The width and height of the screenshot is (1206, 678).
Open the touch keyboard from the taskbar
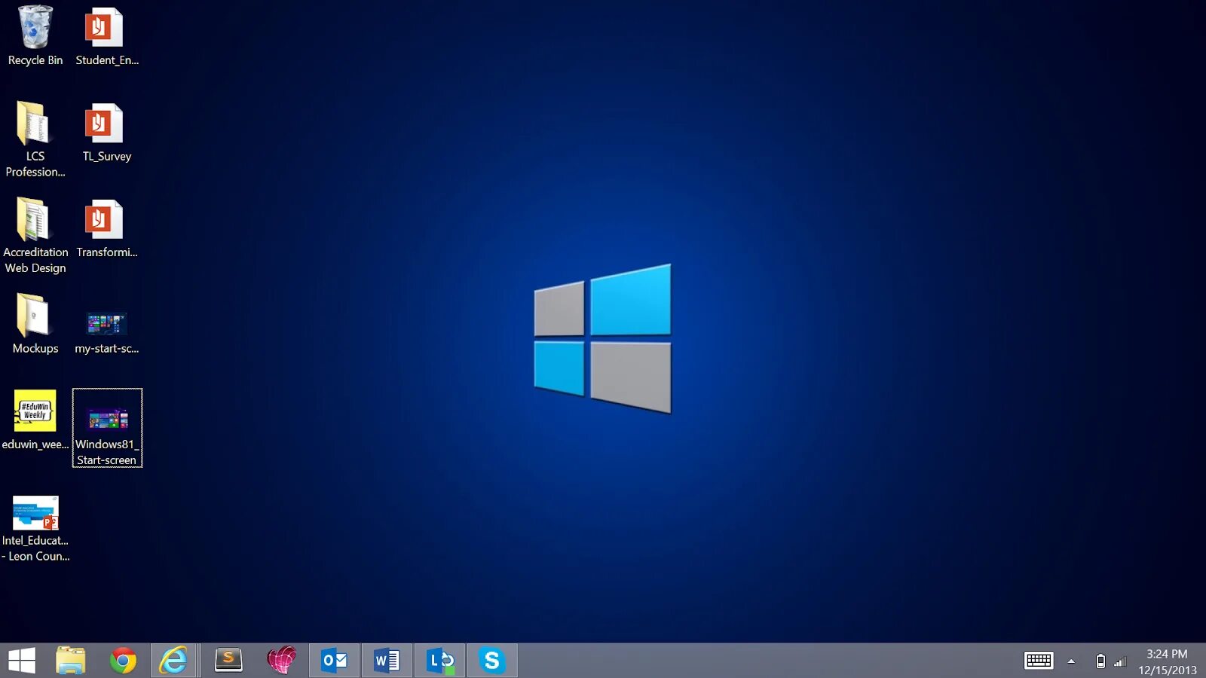point(1039,661)
